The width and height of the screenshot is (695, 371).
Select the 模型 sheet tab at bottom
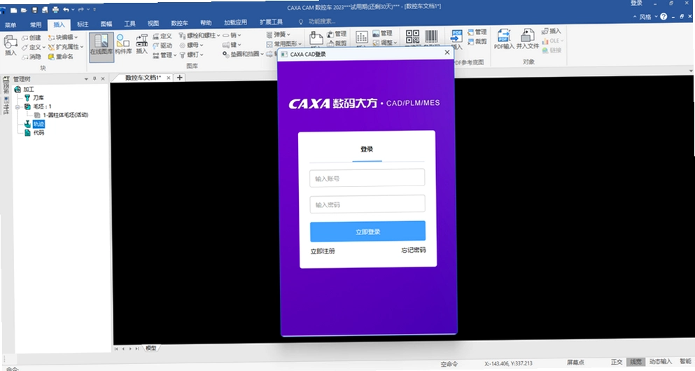click(150, 348)
